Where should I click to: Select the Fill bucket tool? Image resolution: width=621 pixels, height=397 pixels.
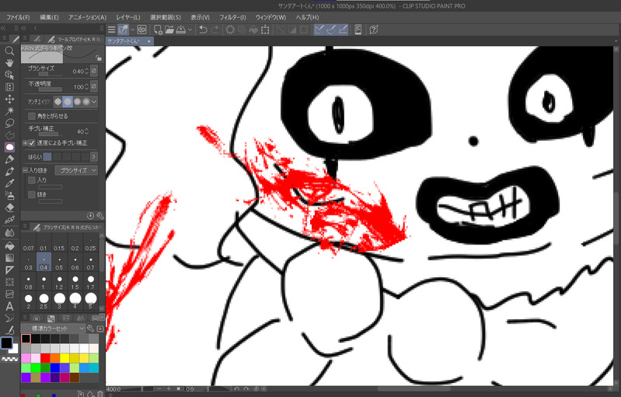pyautogui.click(x=9, y=245)
